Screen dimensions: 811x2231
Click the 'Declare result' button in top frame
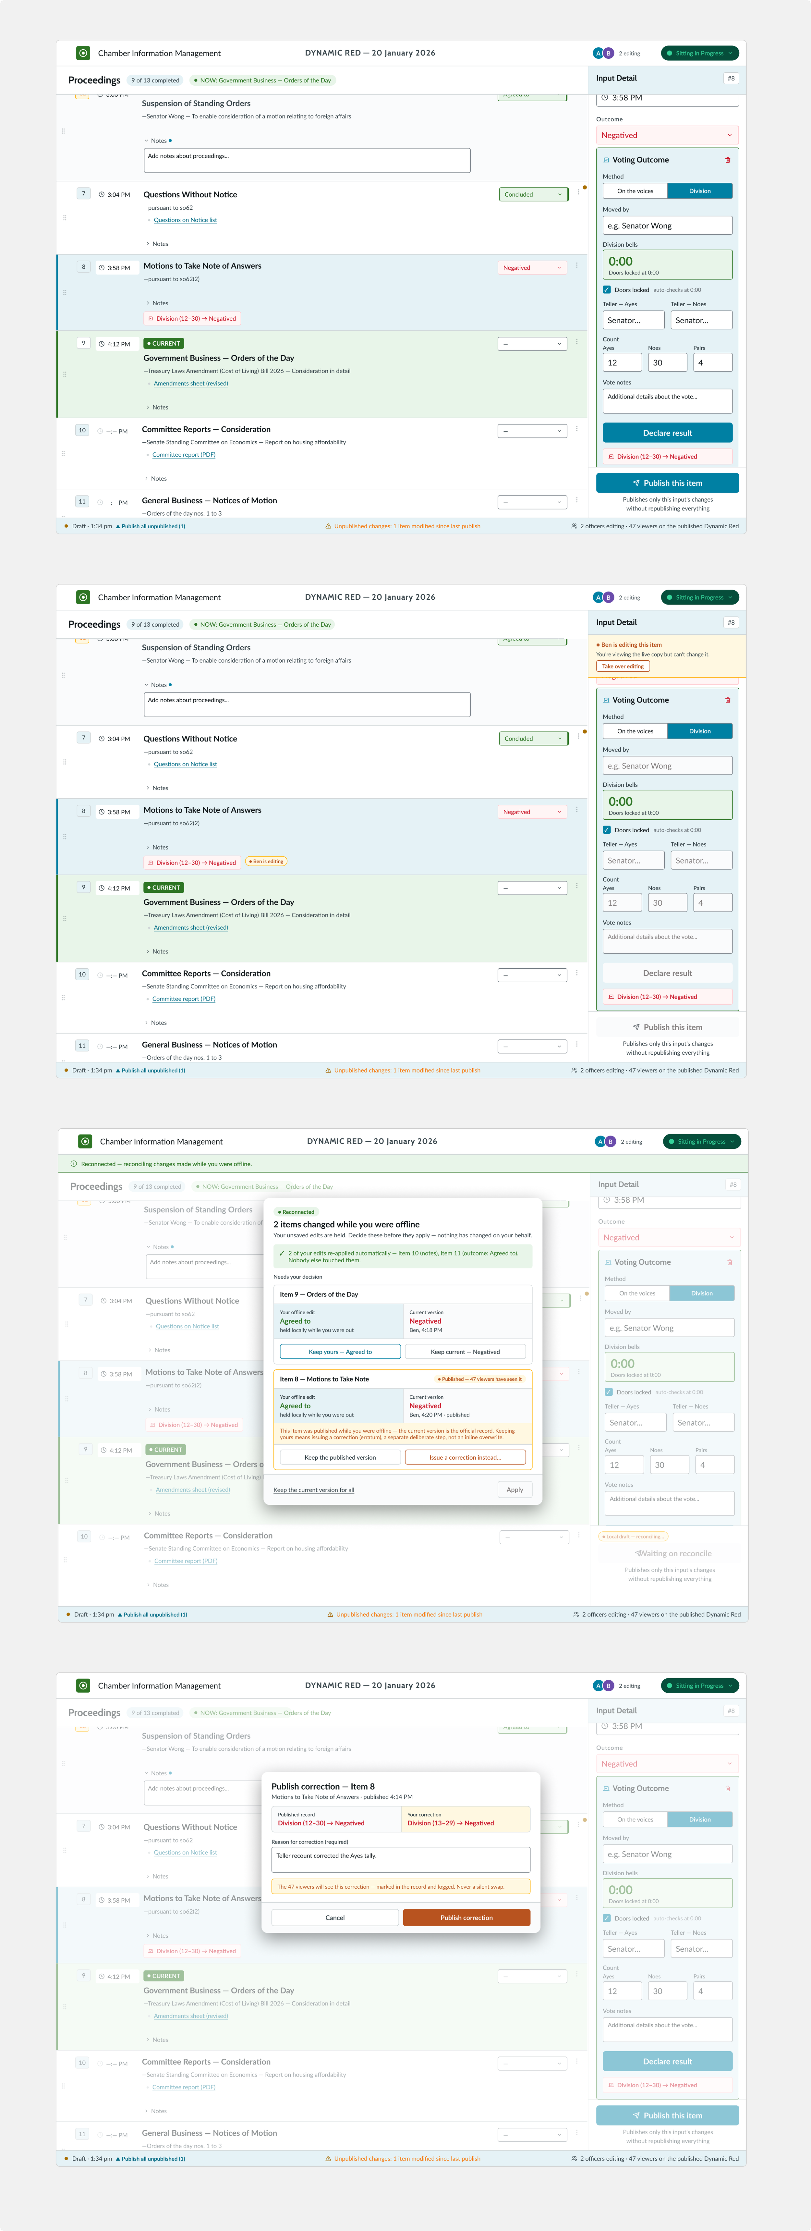[x=667, y=432]
